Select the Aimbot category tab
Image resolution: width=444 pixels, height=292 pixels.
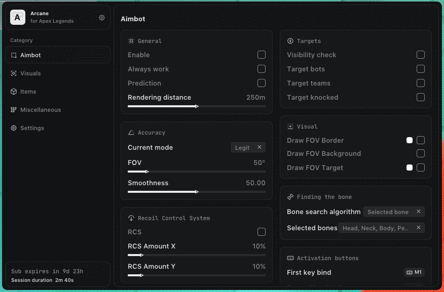pyautogui.click(x=57, y=55)
